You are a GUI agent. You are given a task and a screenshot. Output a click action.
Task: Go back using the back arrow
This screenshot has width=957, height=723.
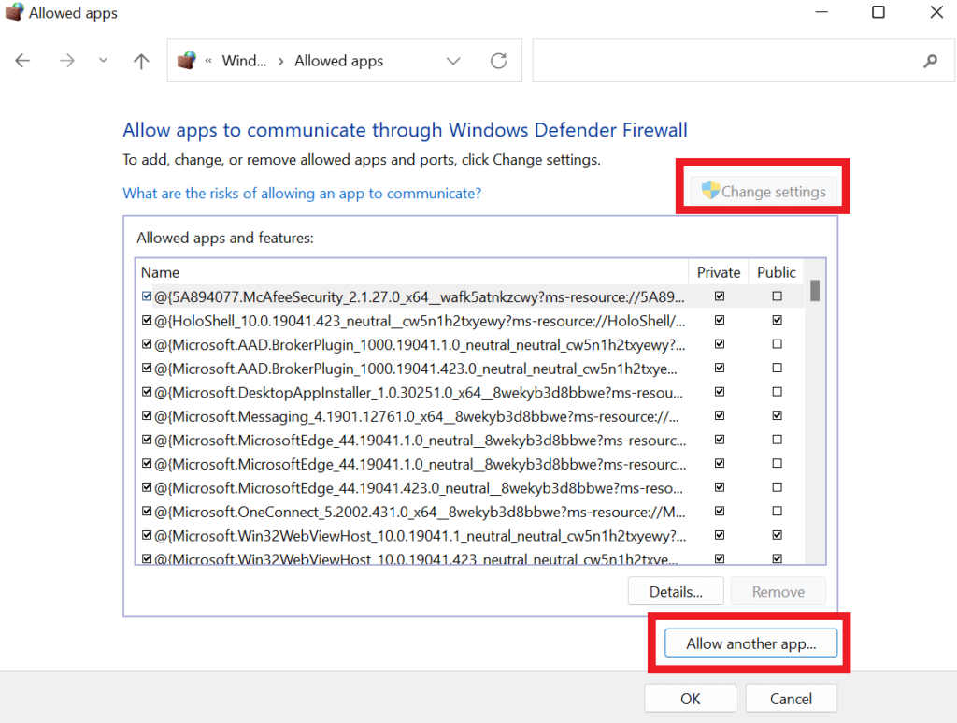tap(22, 61)
